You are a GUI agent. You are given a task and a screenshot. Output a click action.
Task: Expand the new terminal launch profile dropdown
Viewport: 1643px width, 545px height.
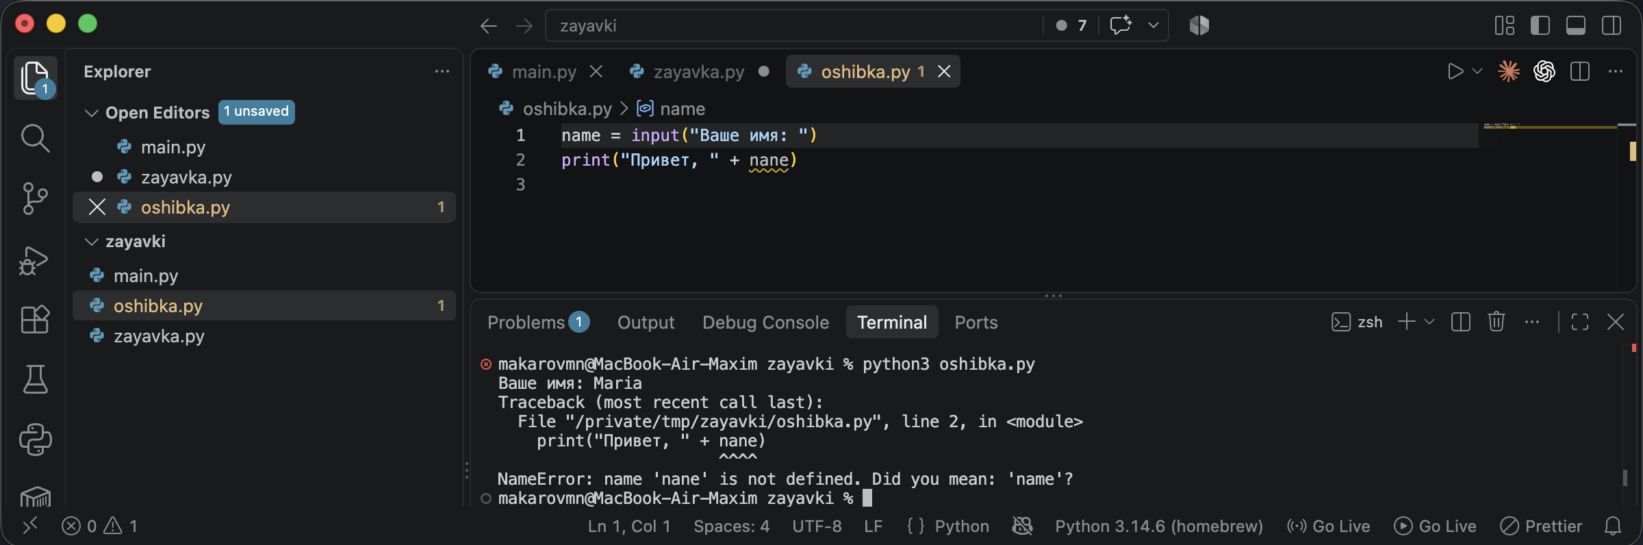[1429, 322]
